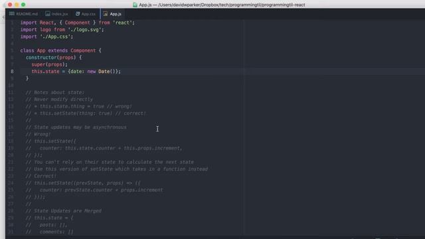Click the "// posts: []," comment line
Screen dimensions: 425x239
(46, 225)
